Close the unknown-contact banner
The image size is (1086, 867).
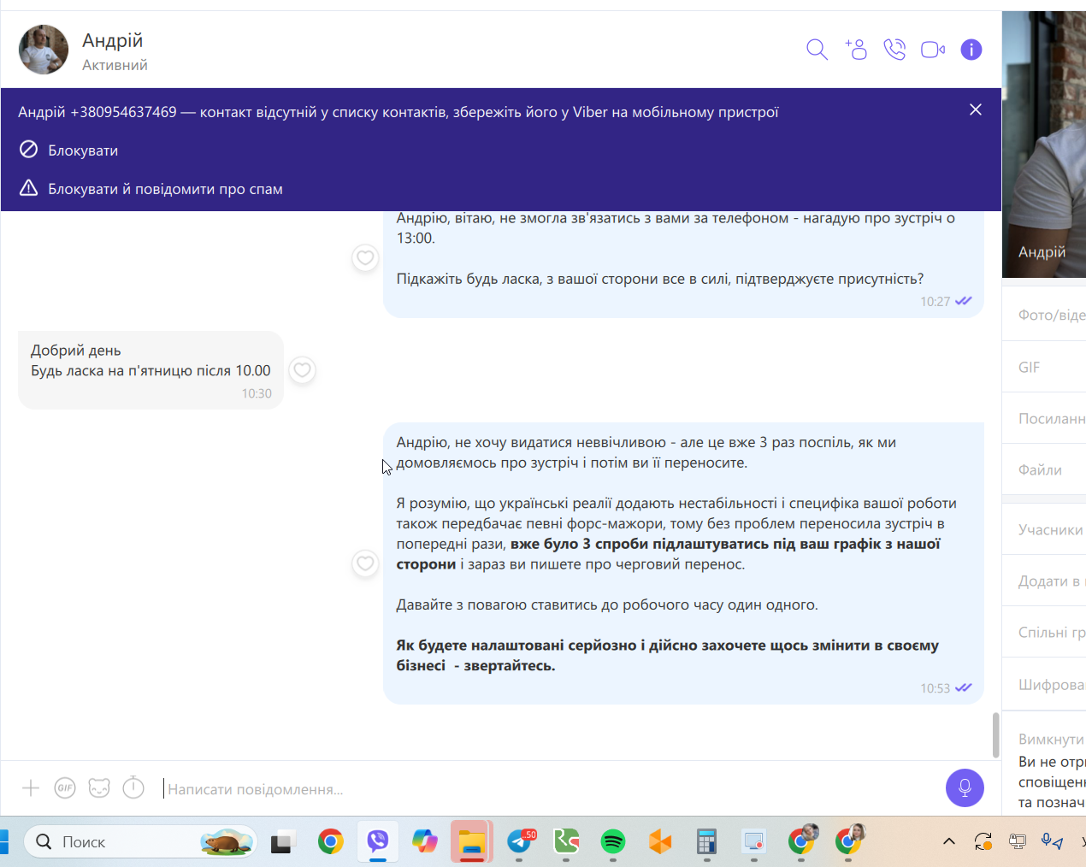pos(976,109)
